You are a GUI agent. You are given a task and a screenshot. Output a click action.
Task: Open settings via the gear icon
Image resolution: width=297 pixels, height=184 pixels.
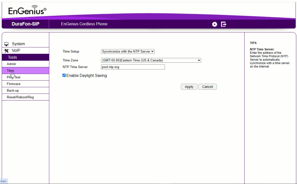point(214,24)
